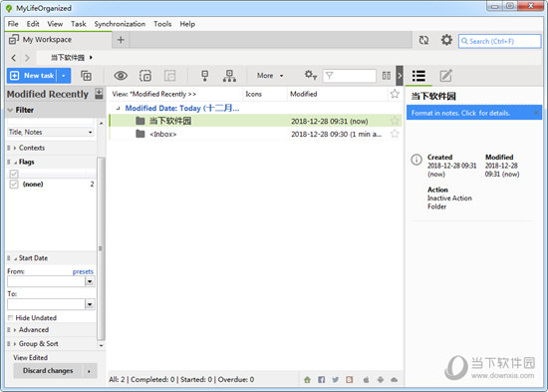Star the <Inbox> task
The width and height of the screenshot is (548, 392).
395,134
